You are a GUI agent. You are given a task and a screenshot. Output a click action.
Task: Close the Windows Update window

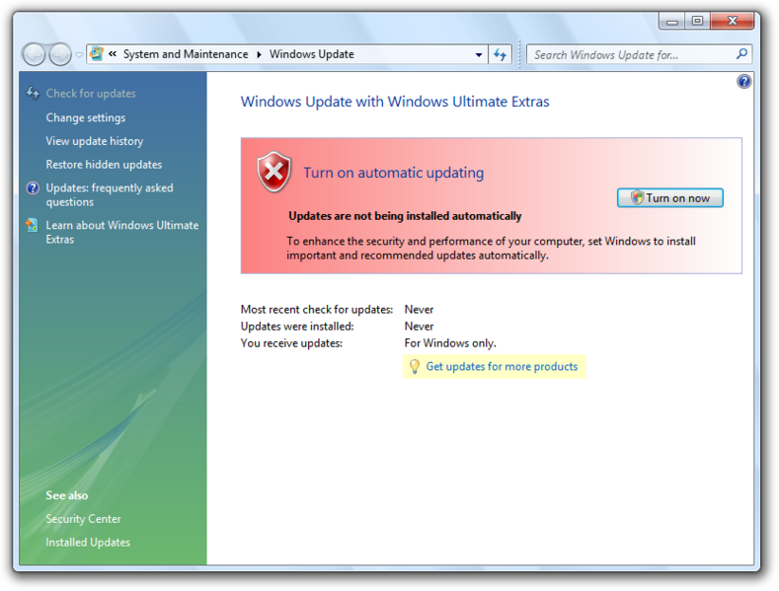[x=732, y=21]
